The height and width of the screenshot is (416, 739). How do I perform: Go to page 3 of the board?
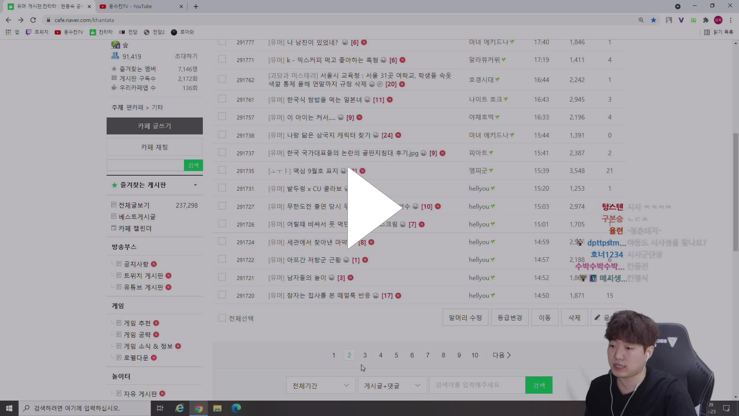(365, 355)
